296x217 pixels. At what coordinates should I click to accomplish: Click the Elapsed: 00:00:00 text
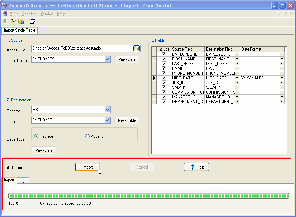(x=76, y=203)
